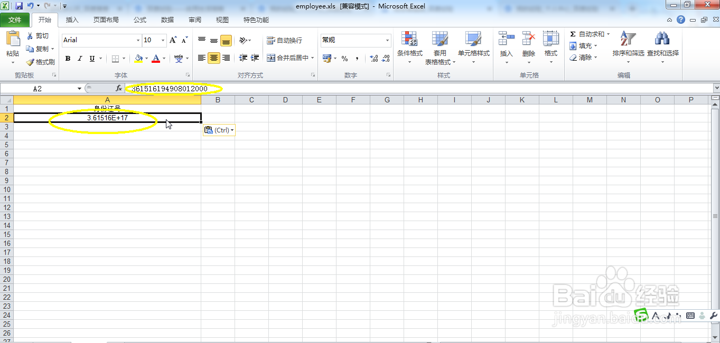
Task: Open the Clear (清除) menu
Action: [x=584, y=58]
